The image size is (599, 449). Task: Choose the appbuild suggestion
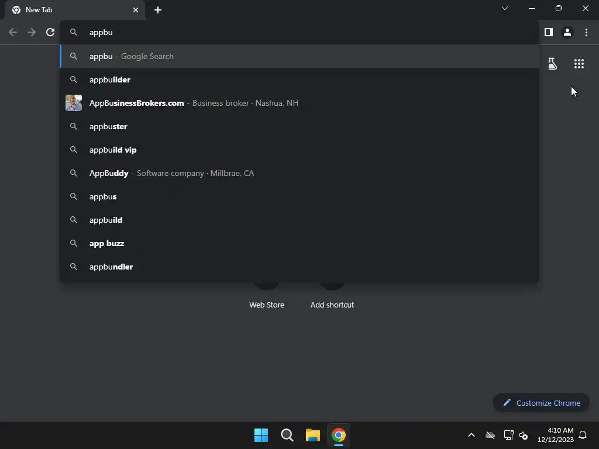coord(299,220)
